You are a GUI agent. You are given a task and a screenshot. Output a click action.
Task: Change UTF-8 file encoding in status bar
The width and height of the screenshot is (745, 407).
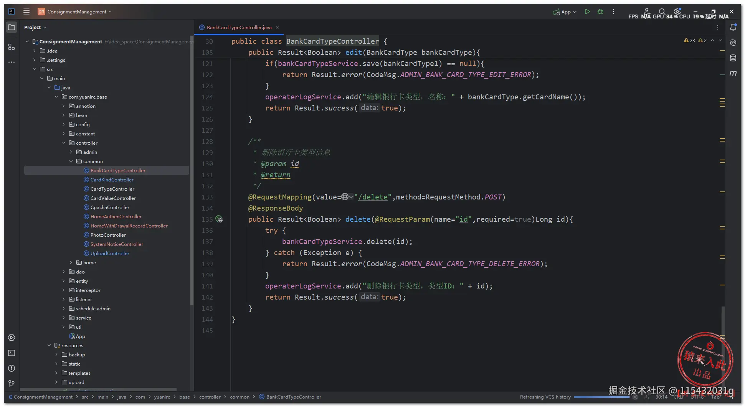697,397
